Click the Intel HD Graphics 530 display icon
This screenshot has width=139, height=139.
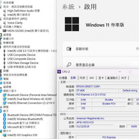[x=4, y=135]
